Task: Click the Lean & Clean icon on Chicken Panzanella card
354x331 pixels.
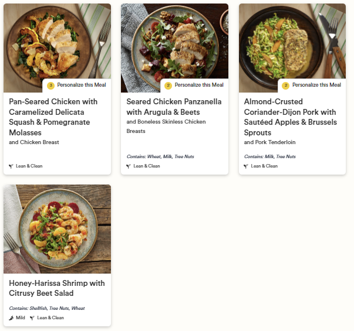Action: click(129, 166)
